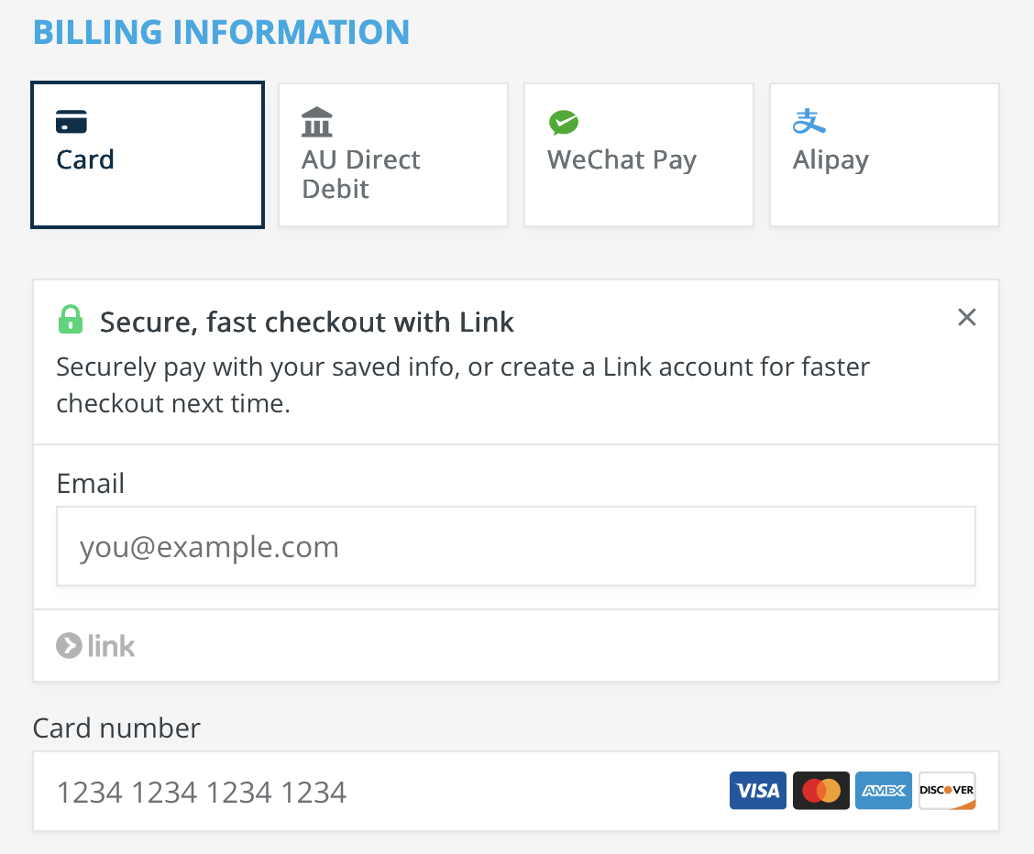Dismiss the Link checkout banner
Image resolution: width=1034 pixels, height=854 pixels.
(967, 318)
